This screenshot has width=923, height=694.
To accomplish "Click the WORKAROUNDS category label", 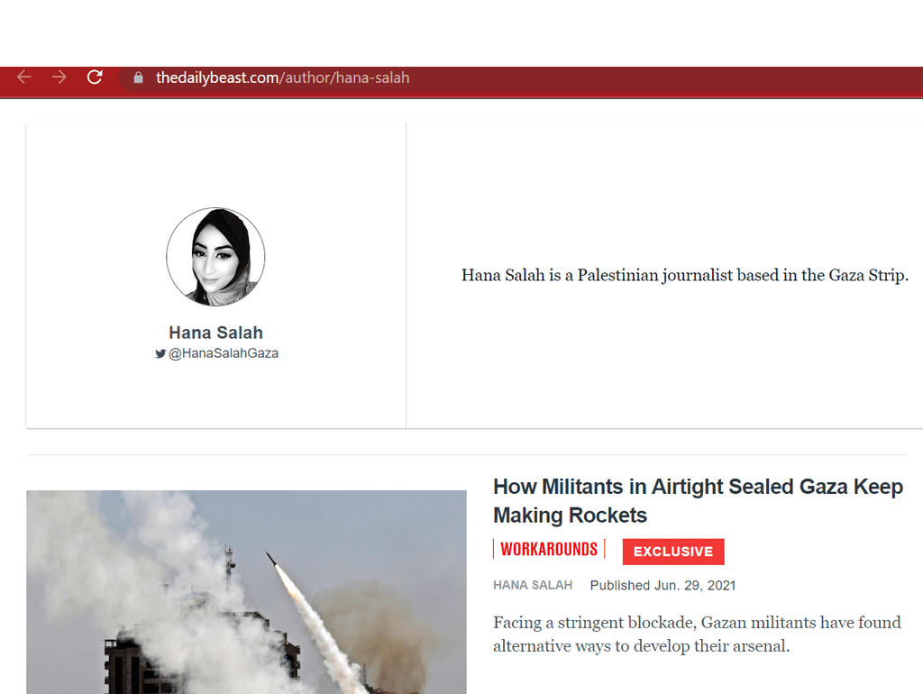I will coord(549,549).
